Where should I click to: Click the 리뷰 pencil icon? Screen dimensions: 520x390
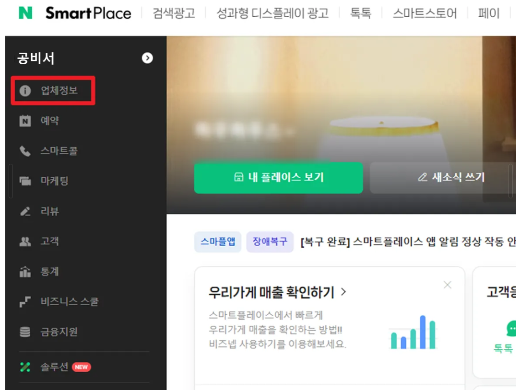click(x=25, y=211)
